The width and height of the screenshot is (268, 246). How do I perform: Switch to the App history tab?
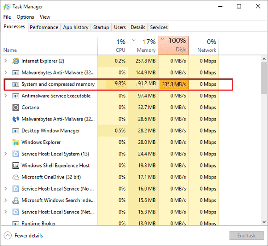(75, 27)
